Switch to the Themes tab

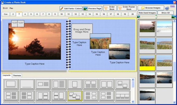point(17,76)
